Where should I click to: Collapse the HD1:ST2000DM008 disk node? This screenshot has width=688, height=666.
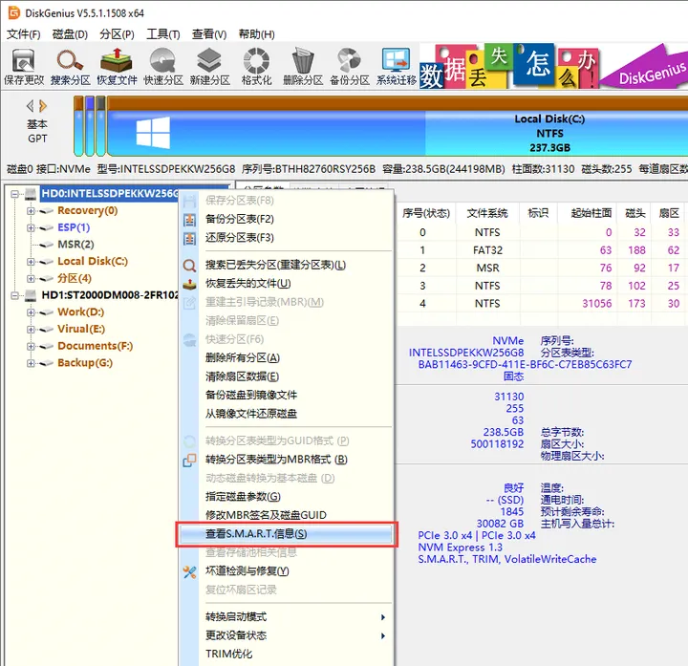15,295
